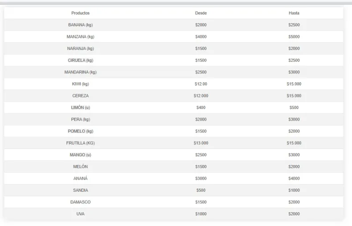Screen dimensions: 352x226
Task: Click the UVA product name
Action: (80, 214)
